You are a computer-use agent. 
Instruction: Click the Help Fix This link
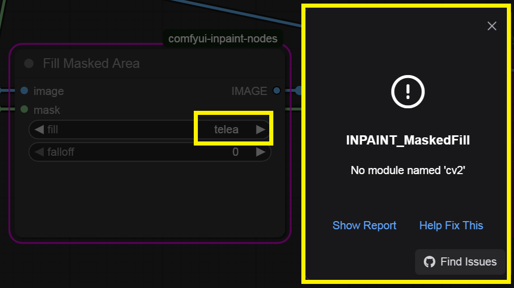pyautogui.click(x=451, y=225)
